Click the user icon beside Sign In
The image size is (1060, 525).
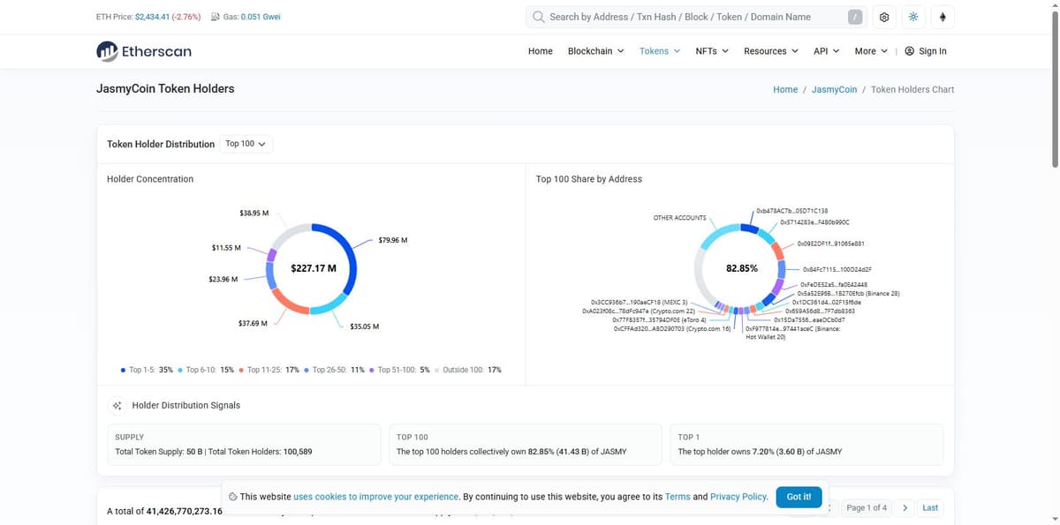pyautogui.click(x=910, y=51)
